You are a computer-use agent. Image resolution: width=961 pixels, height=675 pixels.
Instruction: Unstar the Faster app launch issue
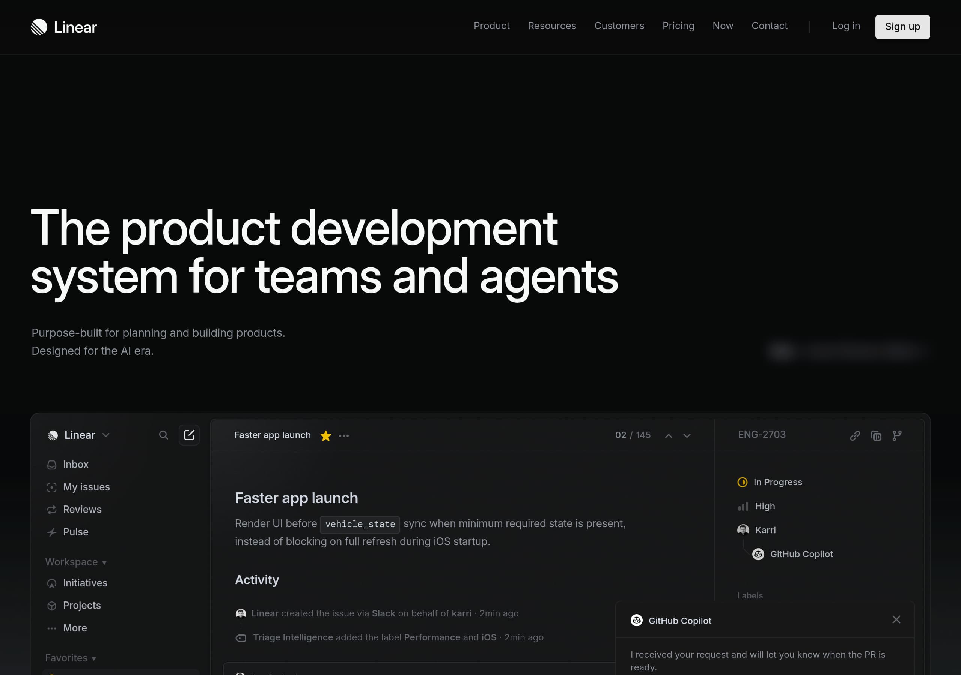click(325, 435)
